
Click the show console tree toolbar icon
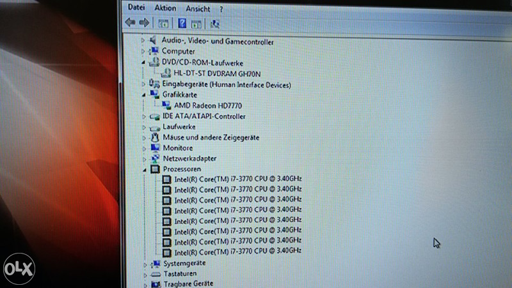(x=163, y=24)
